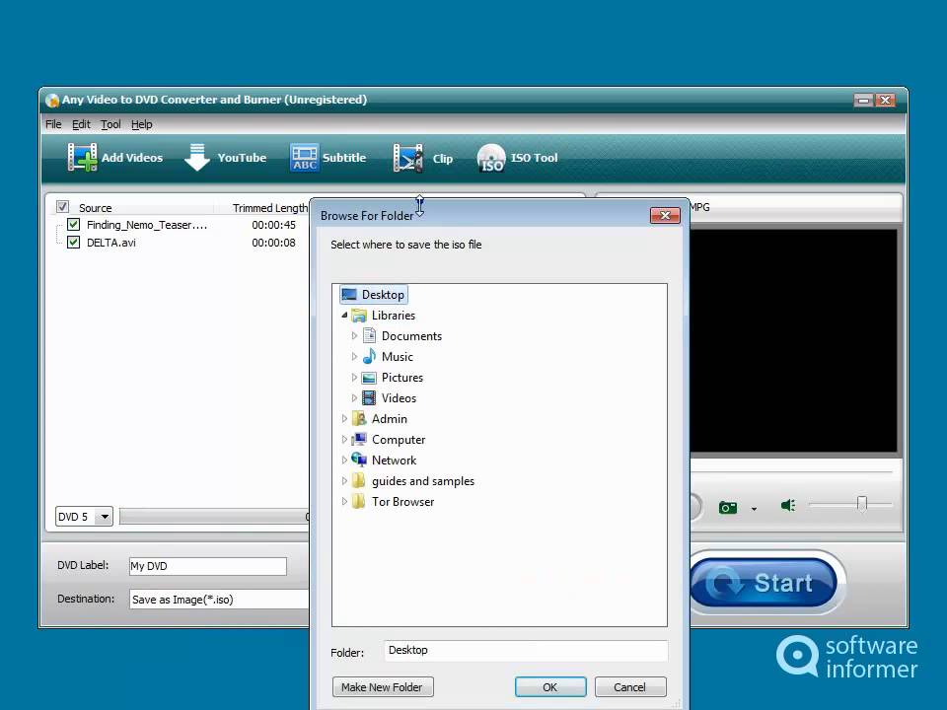Click the Tor Browser folder icon
Image resolution: width=947 pixels, height=710 pixels.
point(359,501)
